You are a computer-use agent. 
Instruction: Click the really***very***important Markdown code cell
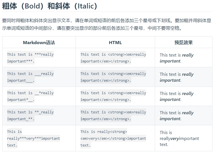34,138
